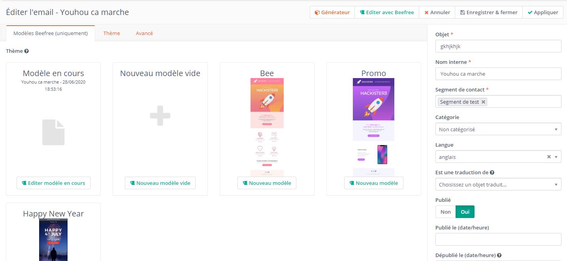Create a blank template with Nouveau modèle vide
The width and height of the screenshot is (567, 261).
tap(160, 183)
